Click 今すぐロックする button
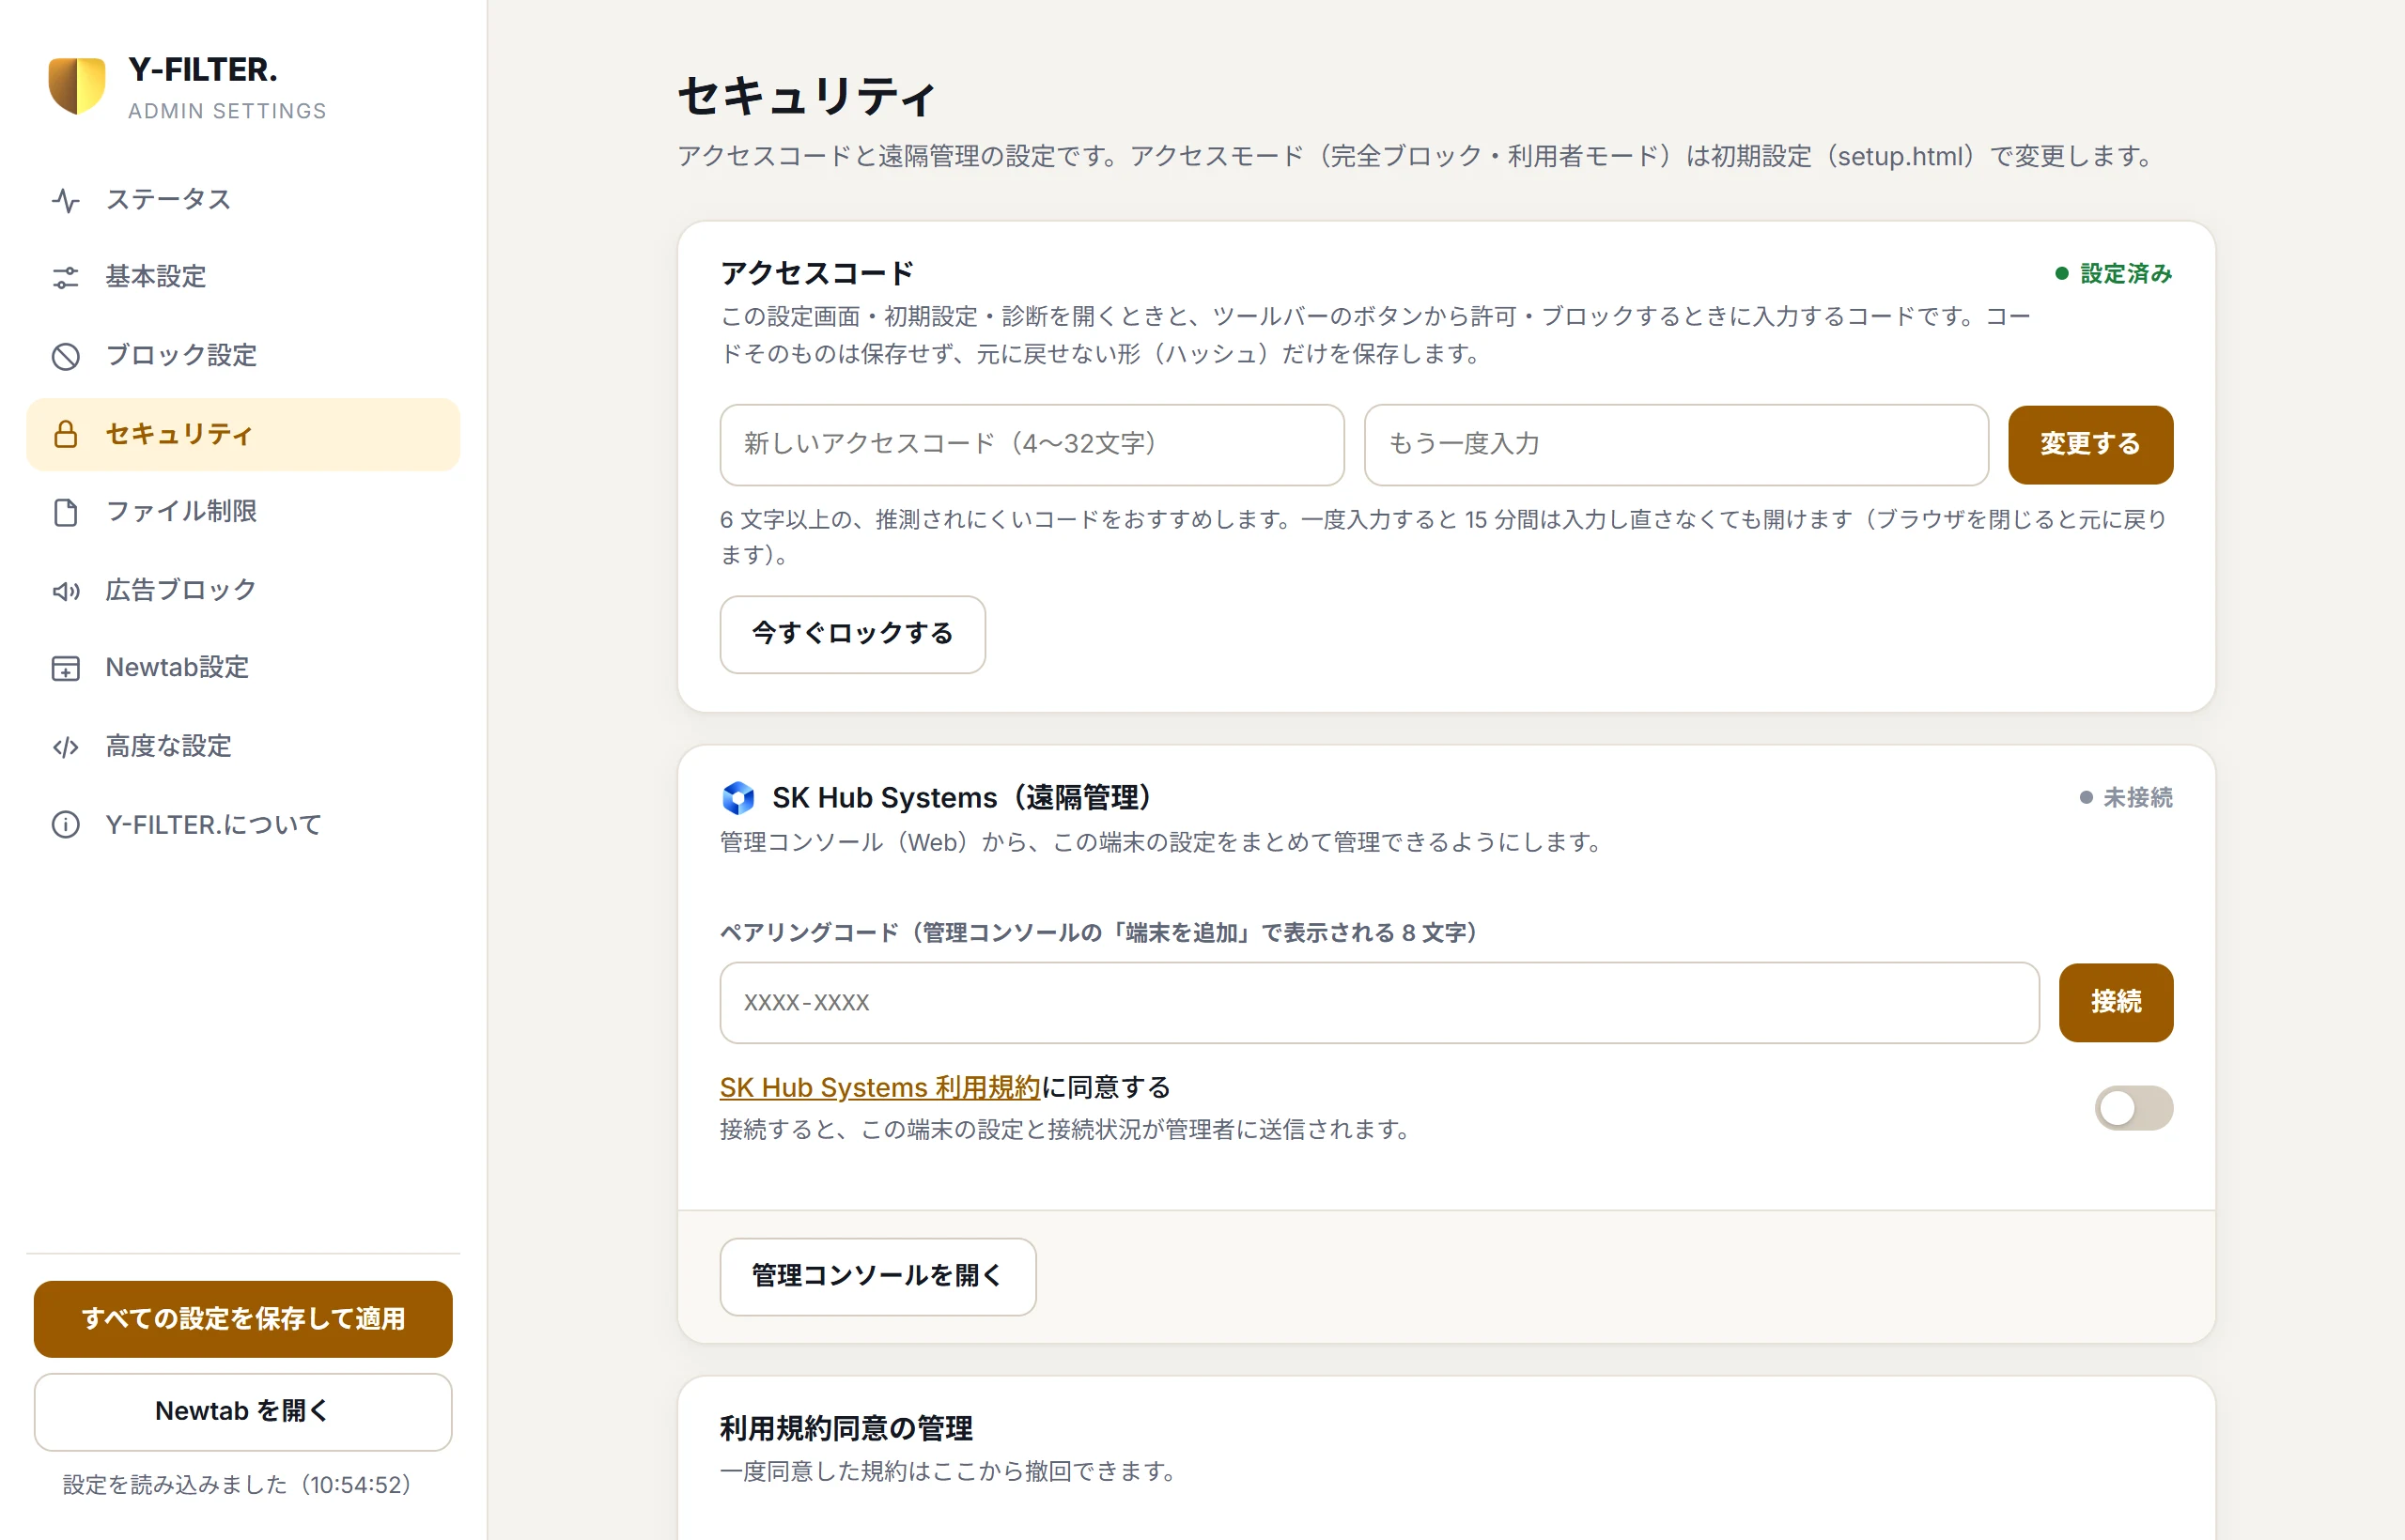Screen dimensions: 2405x1540 [x=852, y=634]
